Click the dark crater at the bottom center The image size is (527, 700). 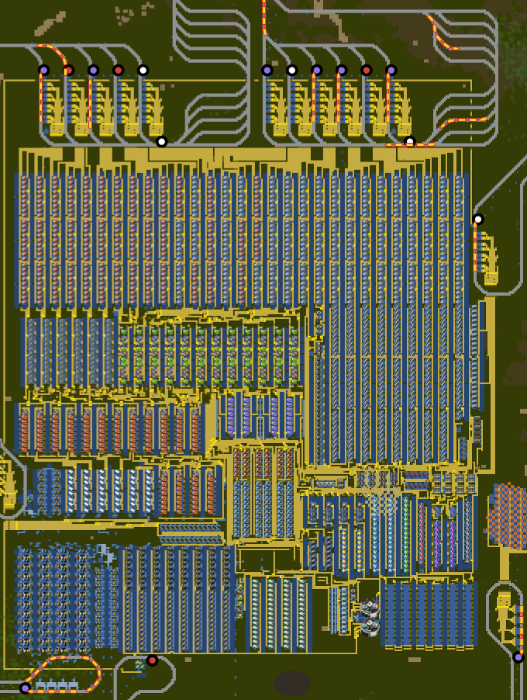coord(292,683)
